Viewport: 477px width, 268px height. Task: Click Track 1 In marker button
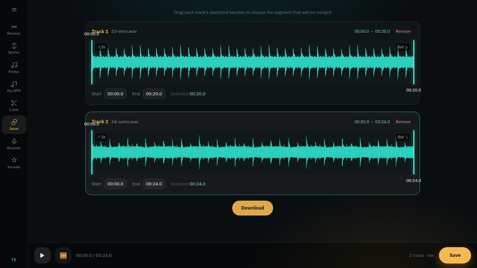(x=101, y=47)
